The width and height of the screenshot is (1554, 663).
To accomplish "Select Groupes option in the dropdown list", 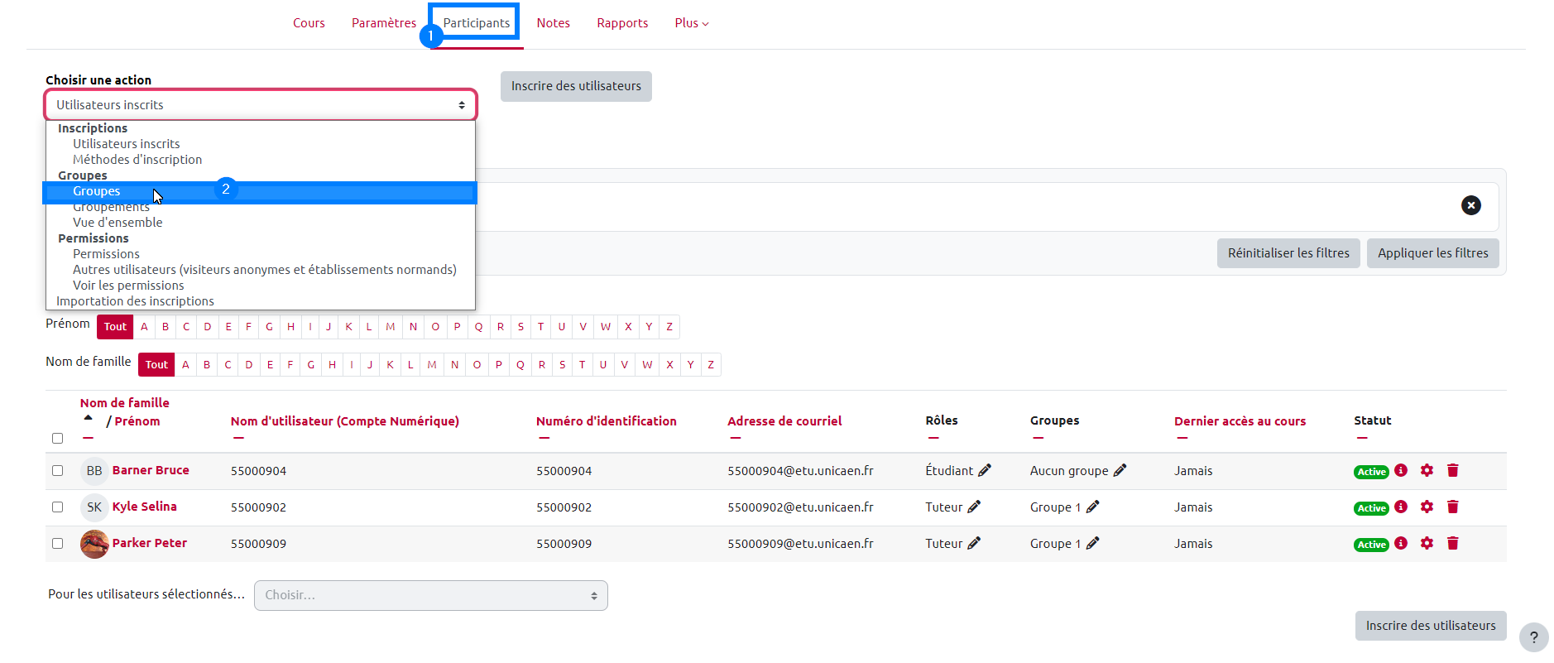I will point(261,191).
